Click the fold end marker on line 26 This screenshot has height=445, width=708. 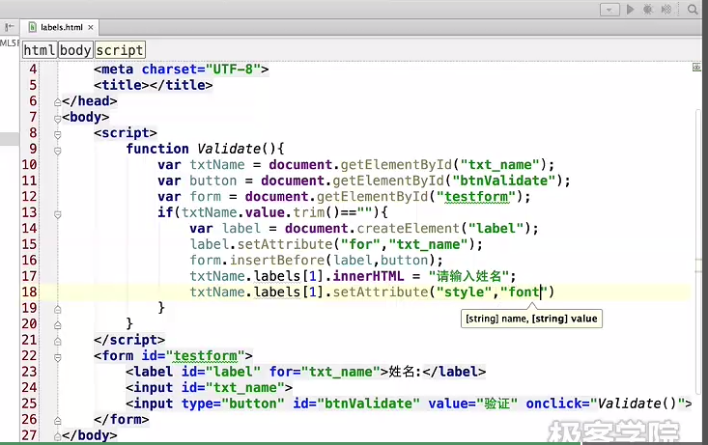point(57,421)
